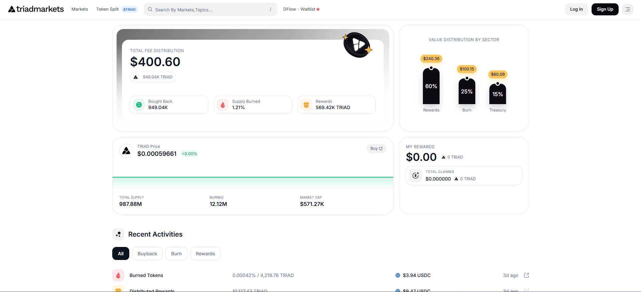Image resolution: width=641 pixels, height=292 pixels.
Task: Click the 987.88M total supply value
Action: tap(131, 204)
